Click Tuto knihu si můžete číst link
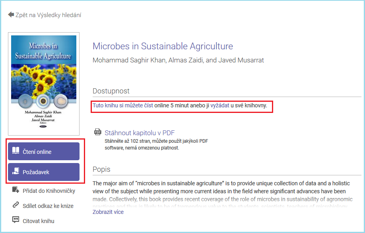This screenshot has height=233, width=365. click(122, 106)
